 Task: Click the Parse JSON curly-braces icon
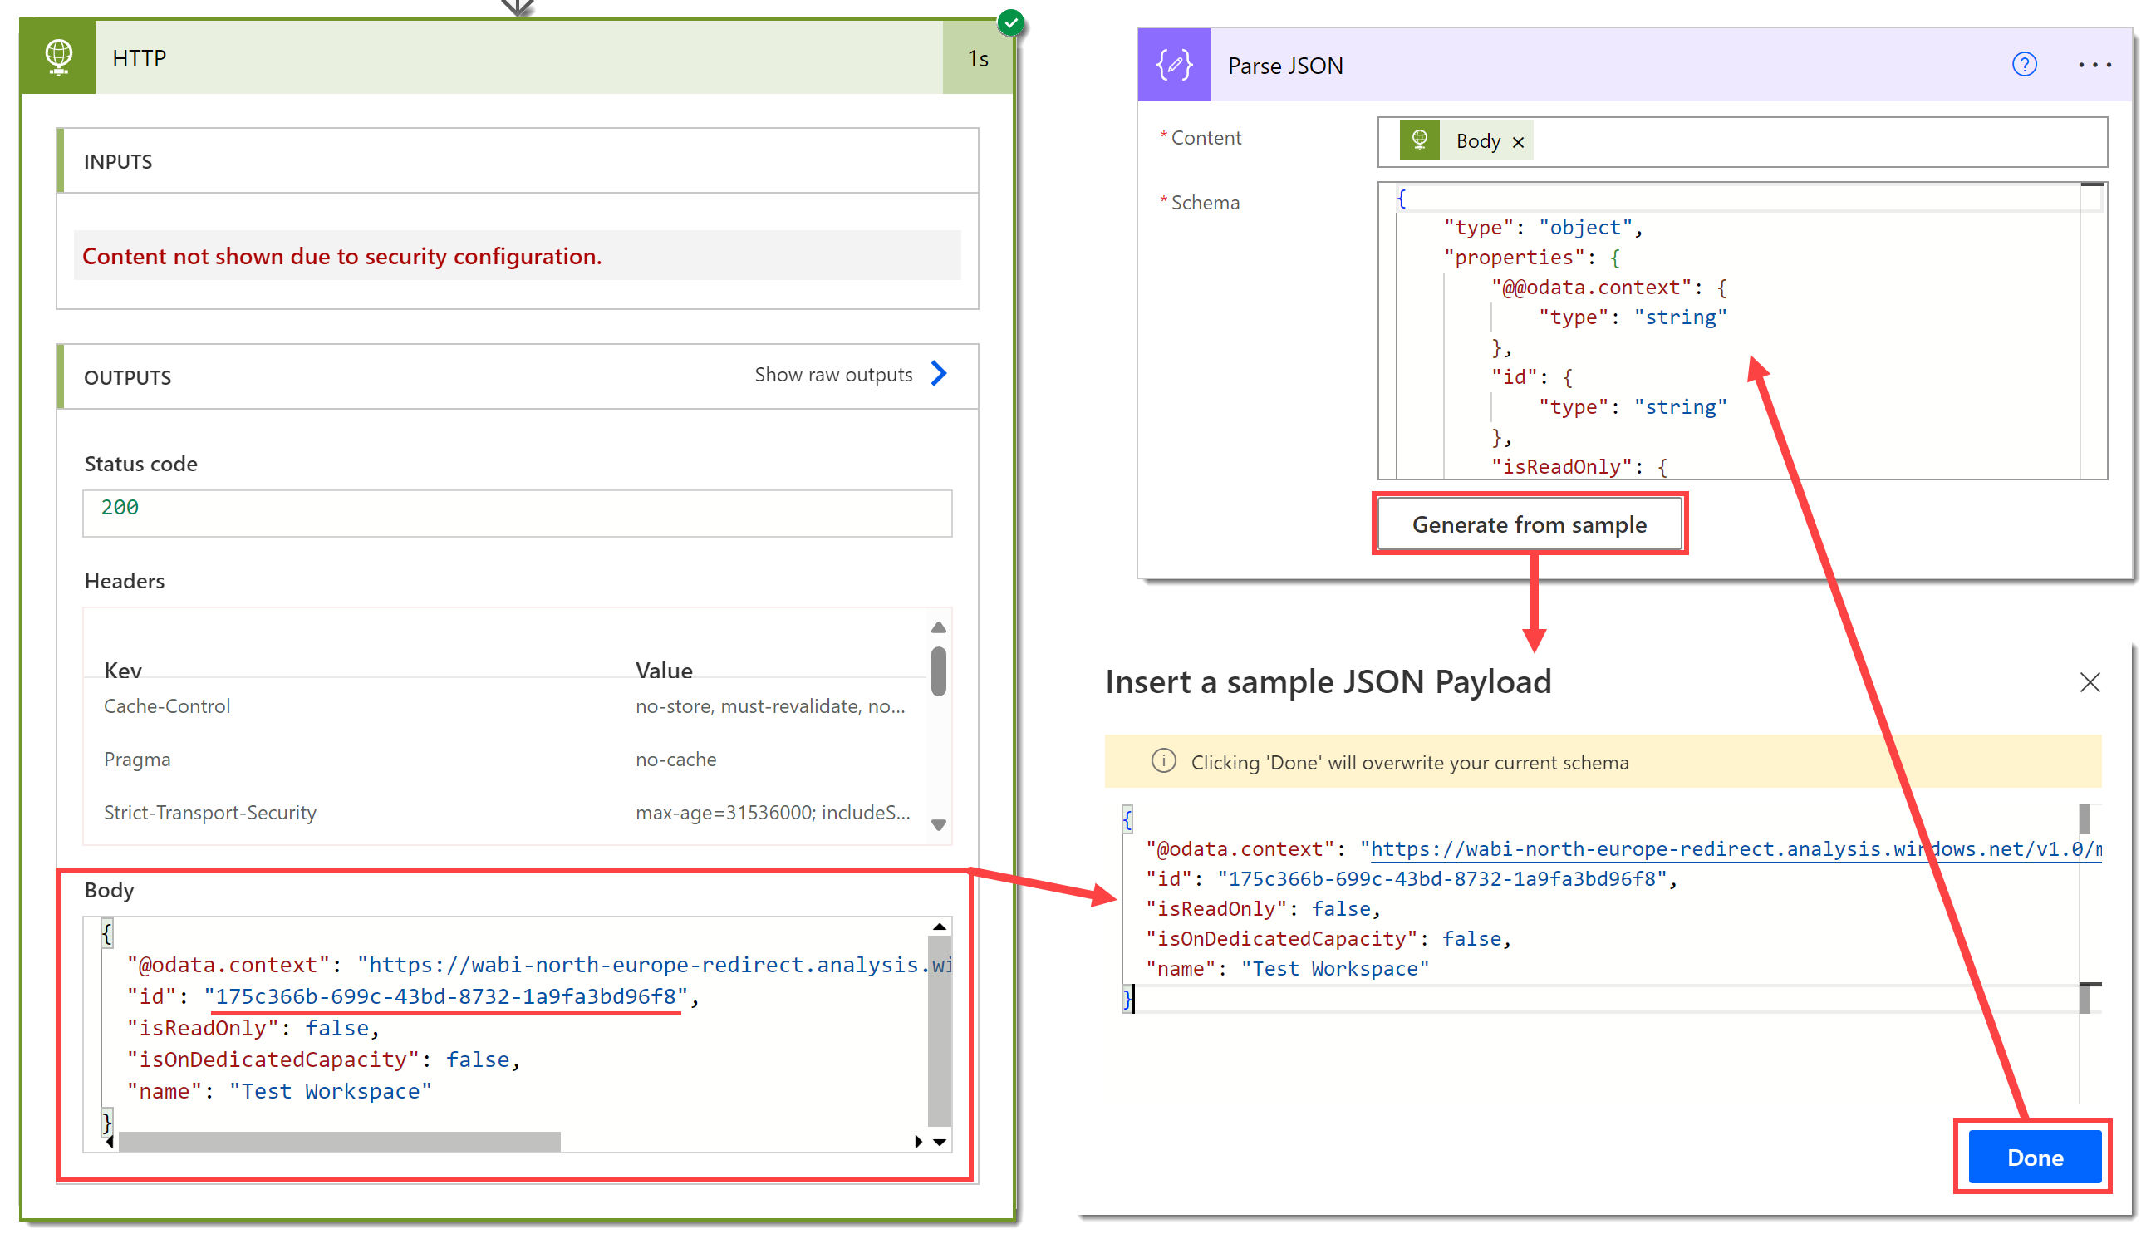click(x=1174, y=66)
